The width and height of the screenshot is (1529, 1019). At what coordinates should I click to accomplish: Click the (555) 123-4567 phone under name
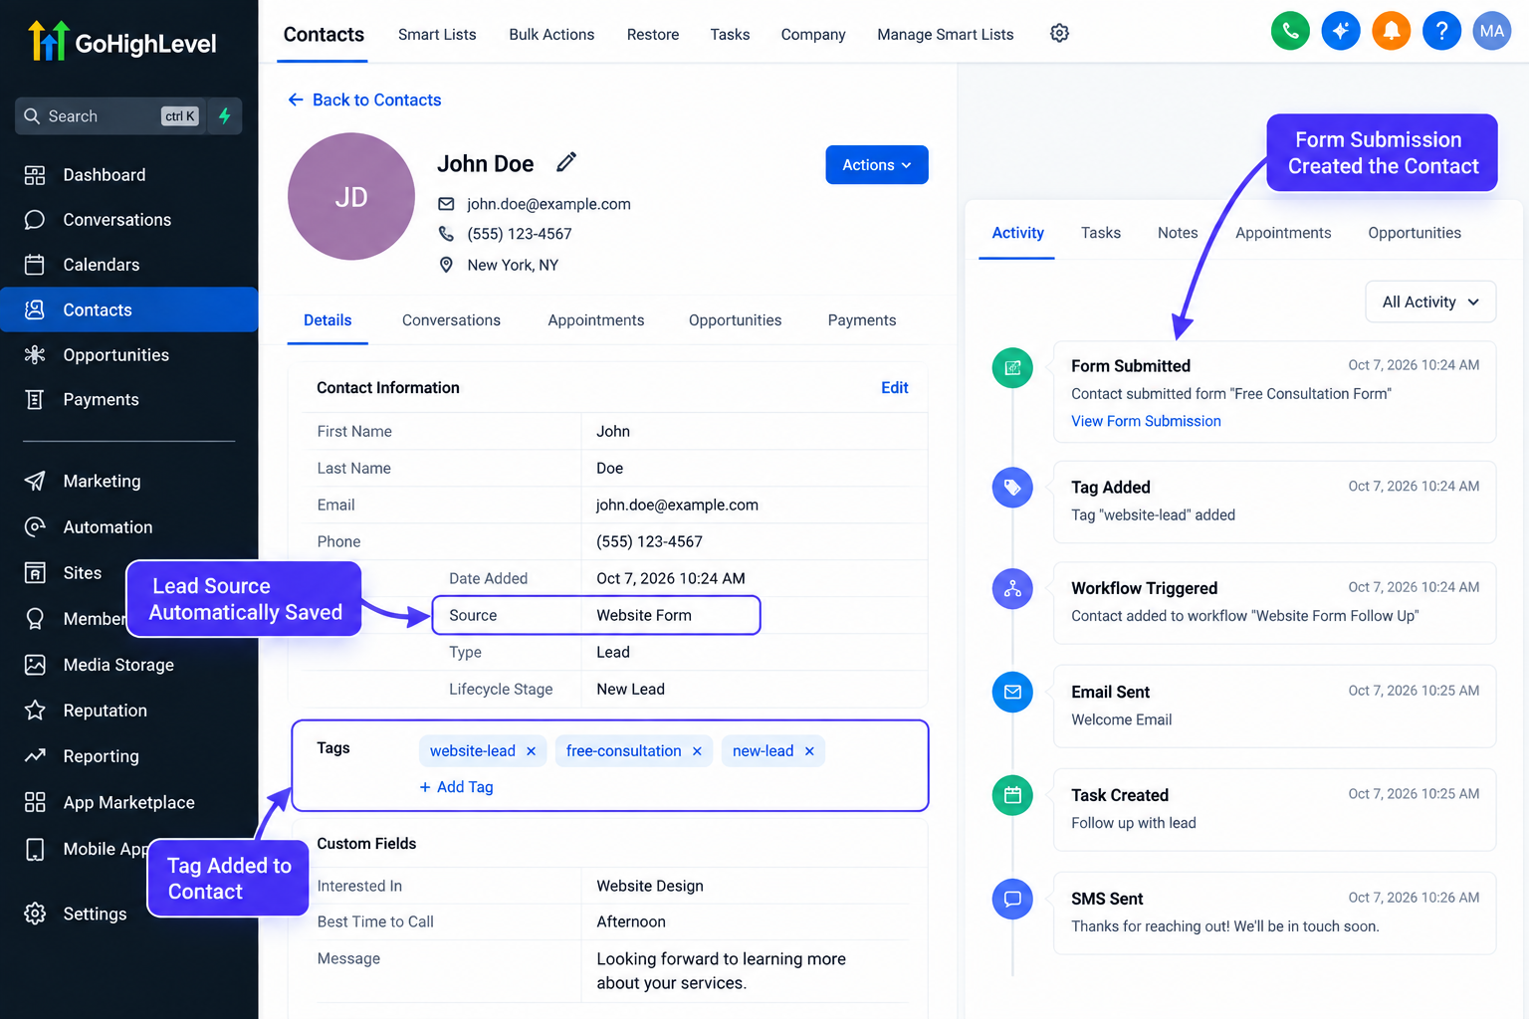[520, 234]
